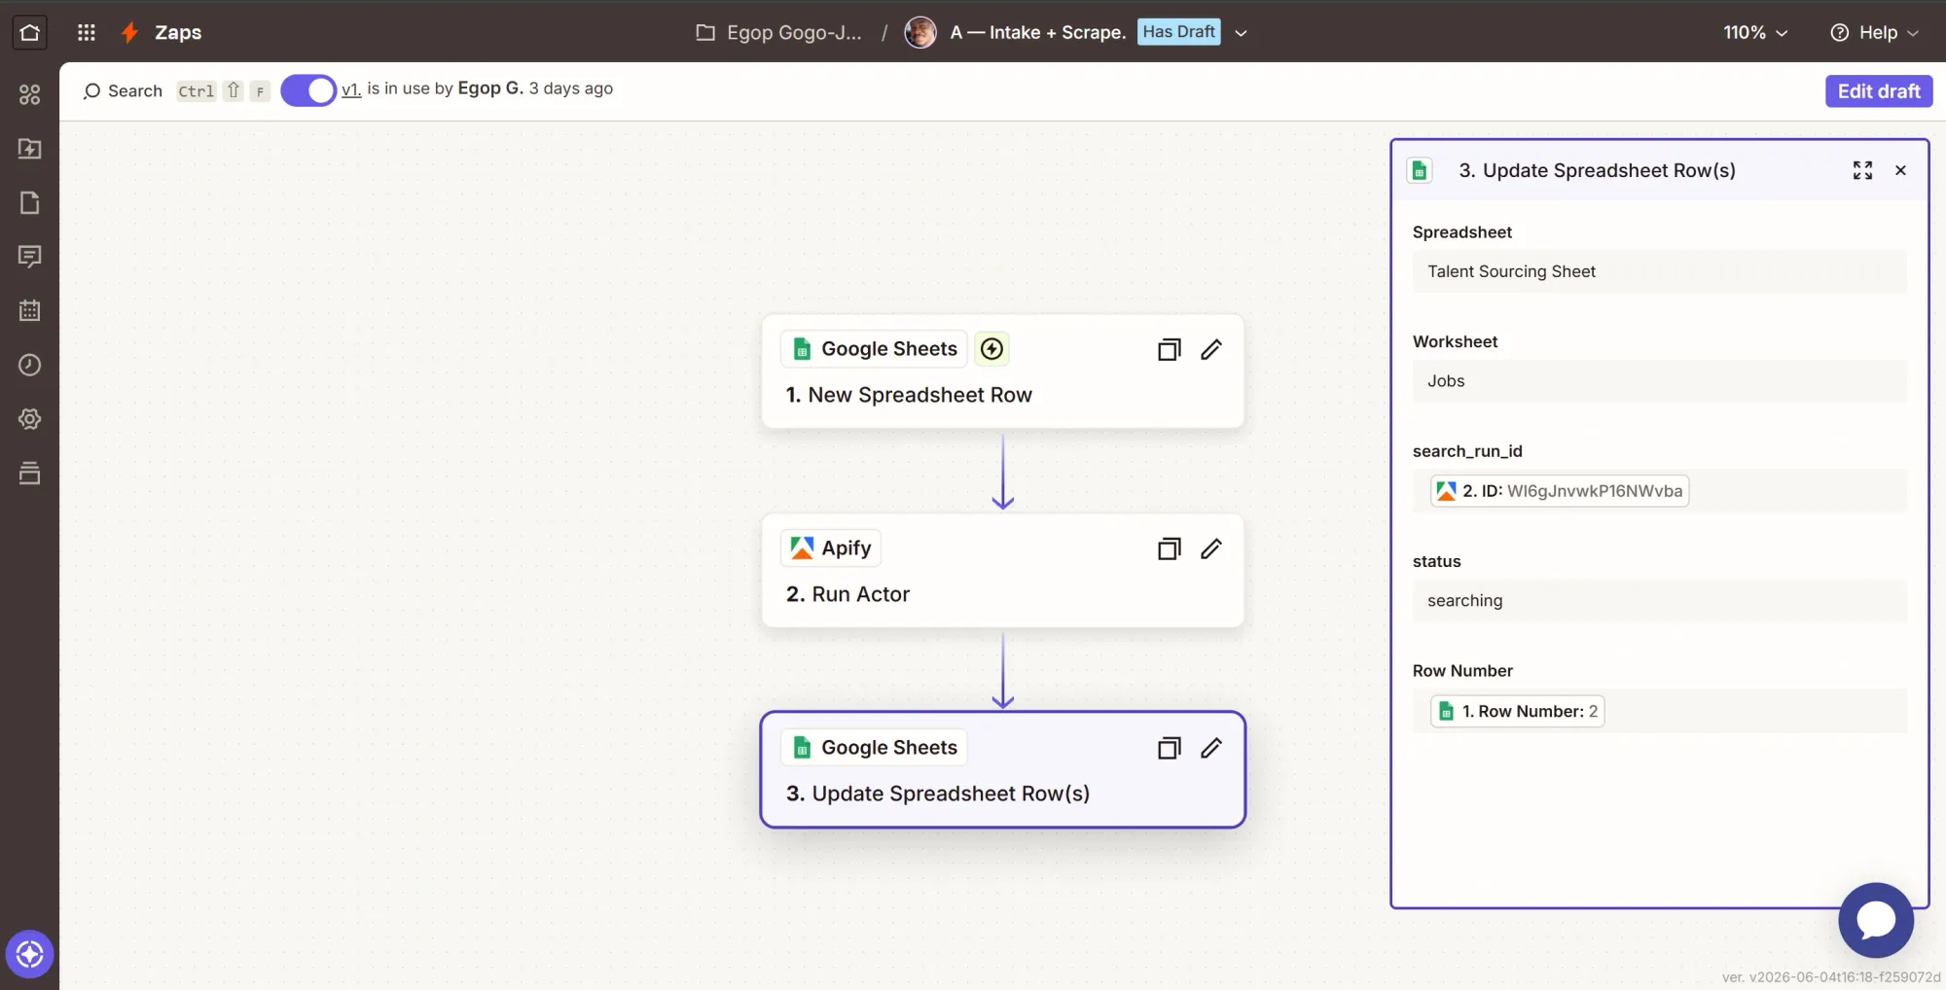Toggle the Zap on/off switch

pyautogui.click(x=307, y=90)
